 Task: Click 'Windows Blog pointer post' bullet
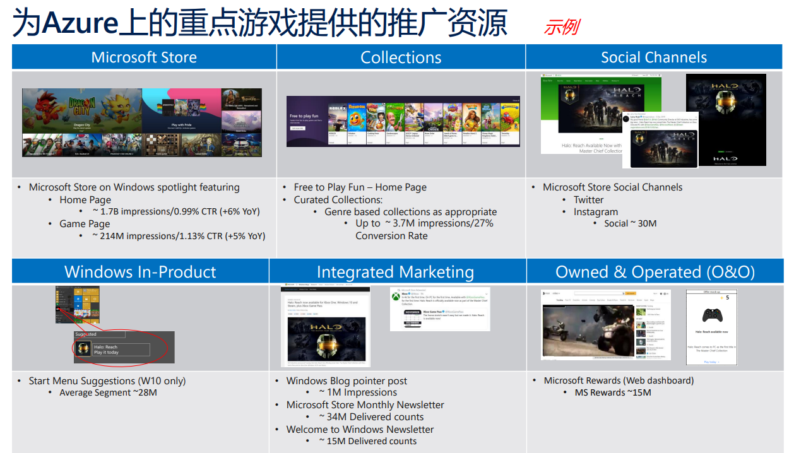coord(347,380)
